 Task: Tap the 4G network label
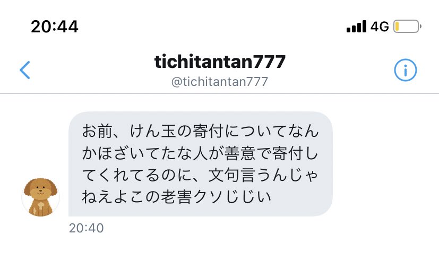pos(380,27)
